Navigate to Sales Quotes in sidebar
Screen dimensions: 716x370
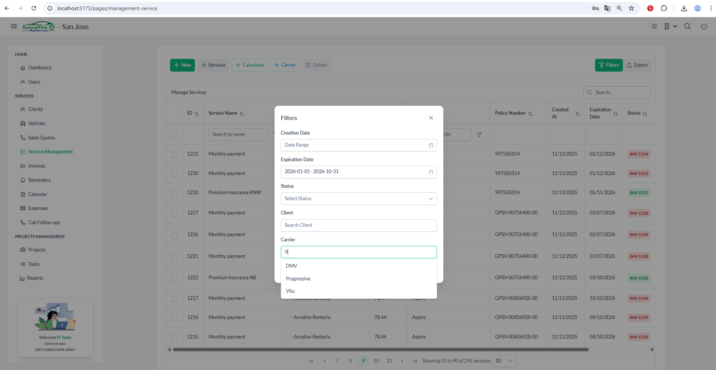(41, 138)
